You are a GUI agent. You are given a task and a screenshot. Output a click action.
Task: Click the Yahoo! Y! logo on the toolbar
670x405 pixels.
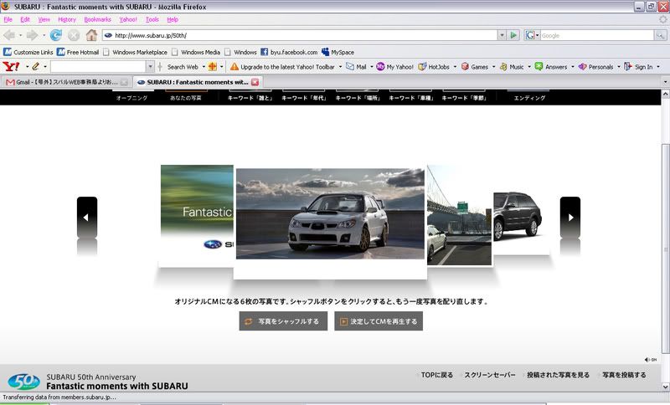pyautogui.click(x=11, y=67)
